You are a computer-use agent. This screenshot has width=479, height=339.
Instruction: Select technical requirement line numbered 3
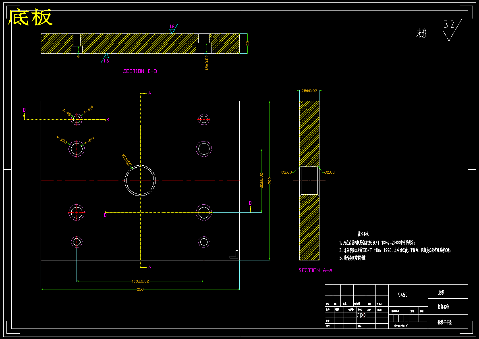[353, 258]
